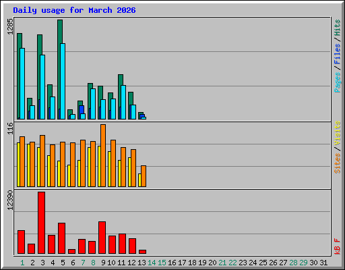Click day label 10 on the x-axis
The image size is (345, 270).
tap(111, 263)
